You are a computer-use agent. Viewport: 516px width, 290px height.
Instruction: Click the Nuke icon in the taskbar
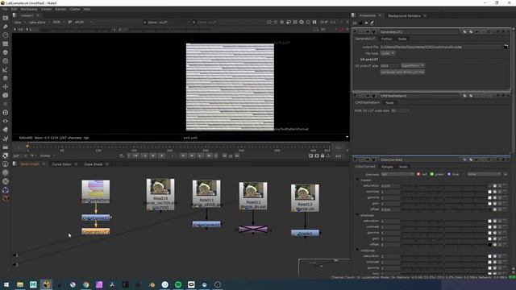pyautogui.click(x=47, y=284)
